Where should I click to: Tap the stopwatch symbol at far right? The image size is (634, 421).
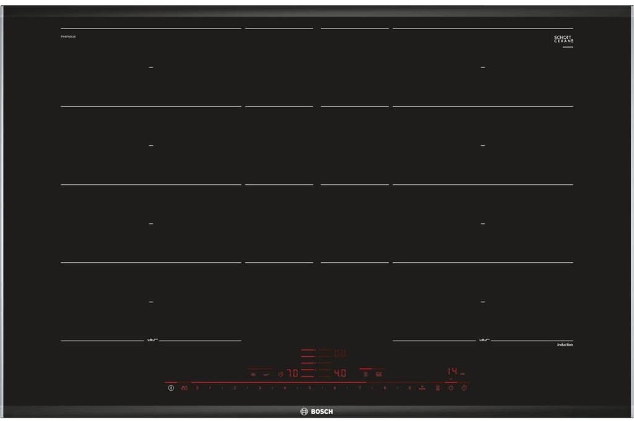(464, 388)
